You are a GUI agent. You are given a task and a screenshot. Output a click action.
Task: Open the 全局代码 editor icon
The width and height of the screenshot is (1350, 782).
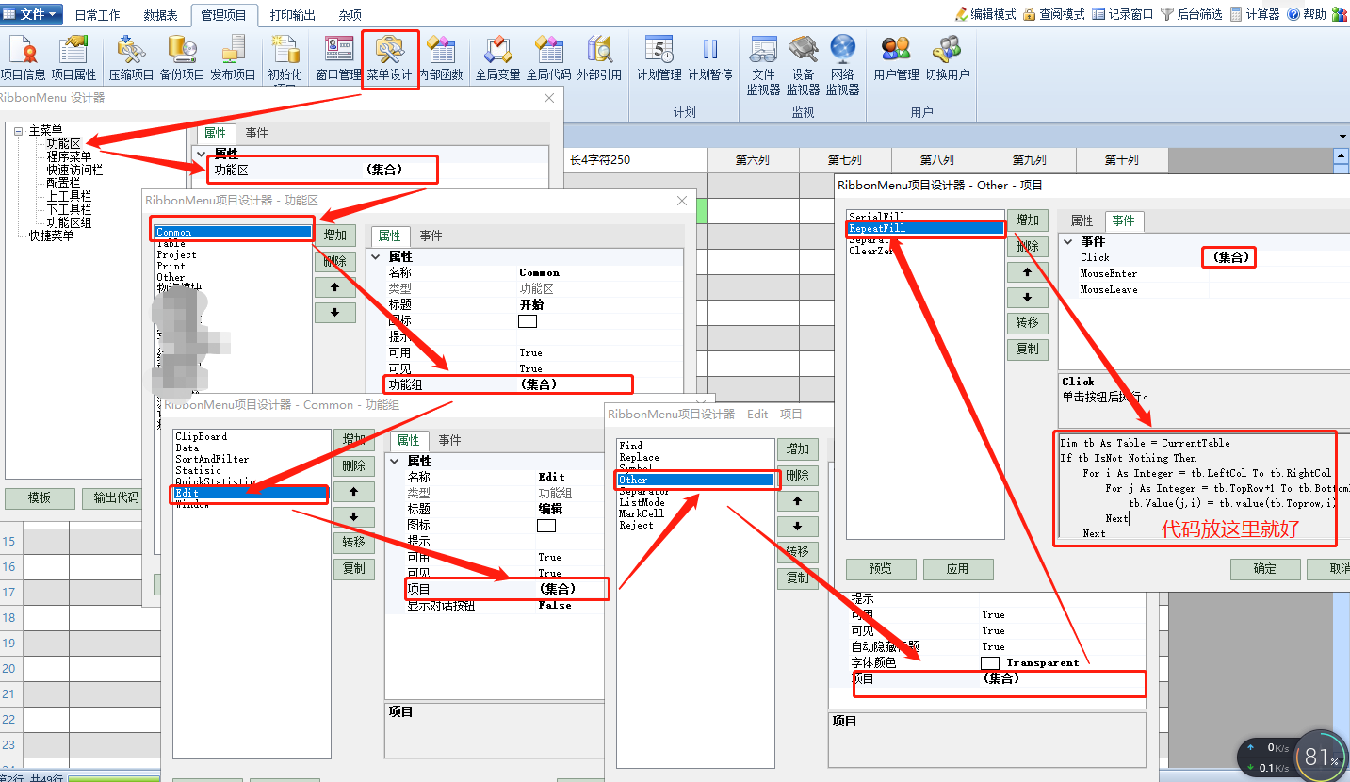click(548, 58)
